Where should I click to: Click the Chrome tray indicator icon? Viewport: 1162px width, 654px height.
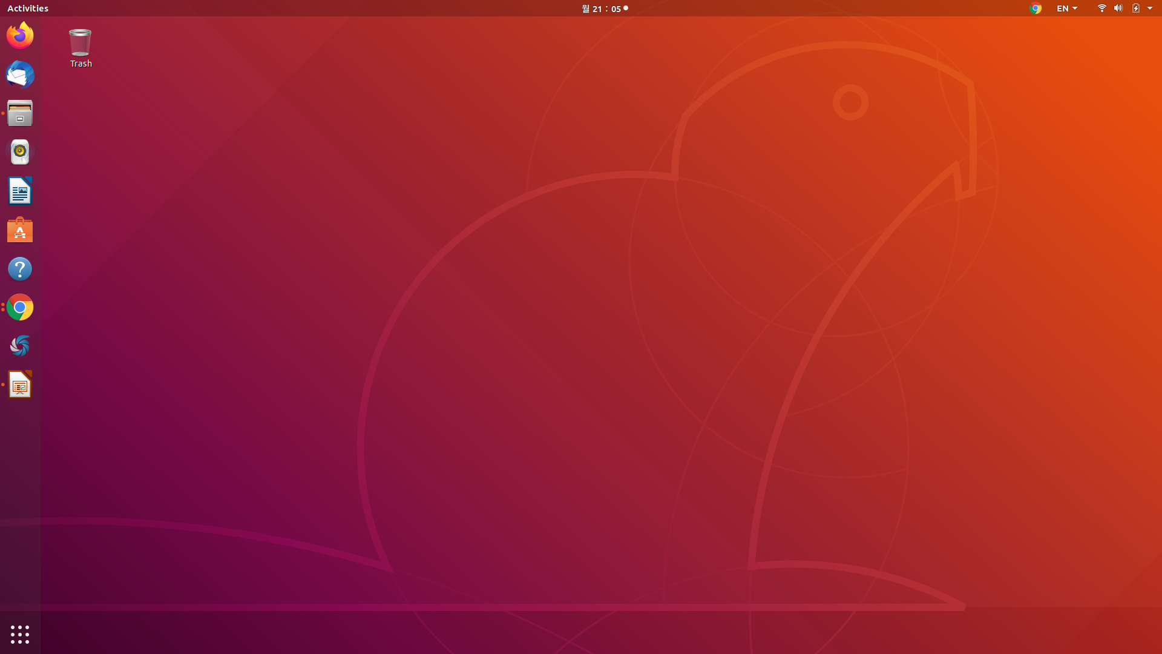coord(1036,8)
